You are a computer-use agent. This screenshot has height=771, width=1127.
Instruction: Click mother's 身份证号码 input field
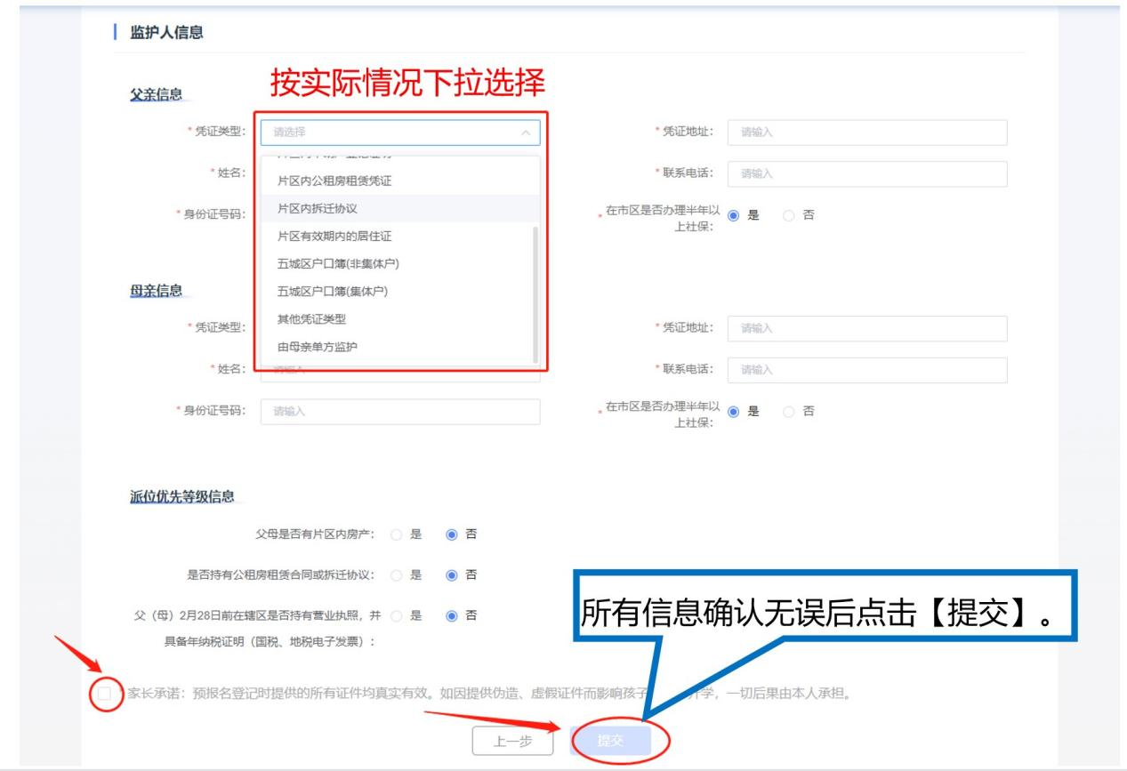[399, 412]
